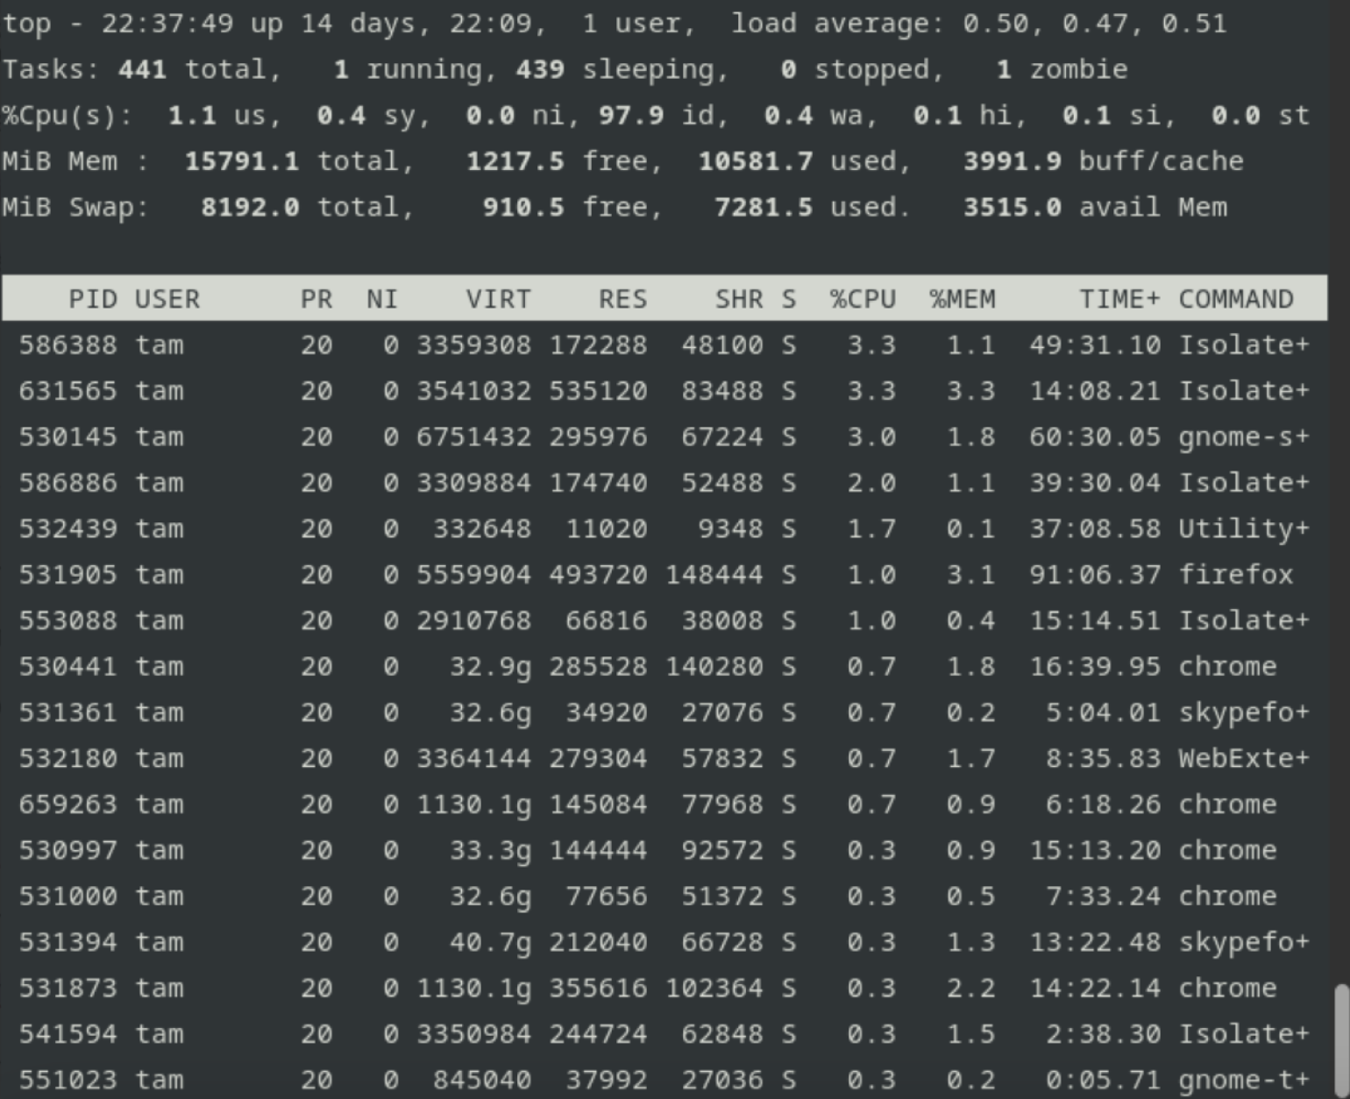Click the USER column header
The image size is (1350, 1099).
pyautogui.click(x=167, y=300)
